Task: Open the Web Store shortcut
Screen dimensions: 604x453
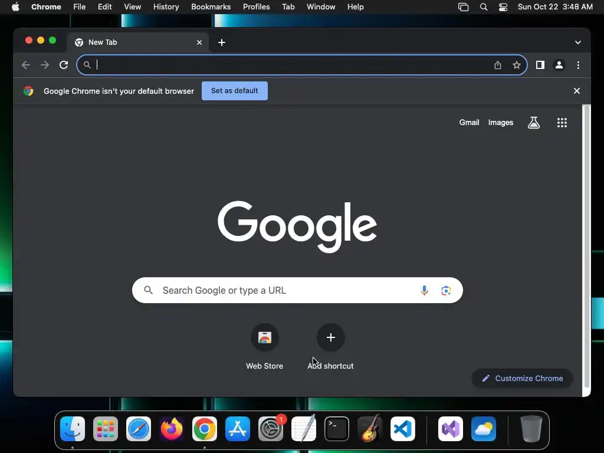Action: click(x=265, y=347)
